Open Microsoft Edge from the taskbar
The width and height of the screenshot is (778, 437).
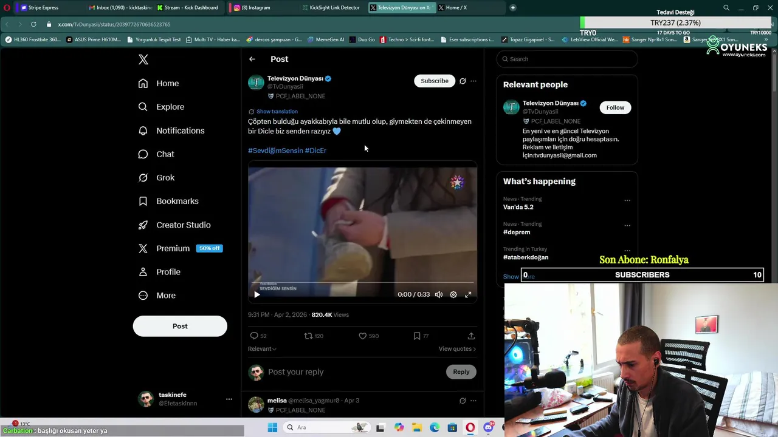coord(435,427)
